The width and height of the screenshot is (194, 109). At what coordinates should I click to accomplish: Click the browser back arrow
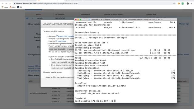coord(2,4)
